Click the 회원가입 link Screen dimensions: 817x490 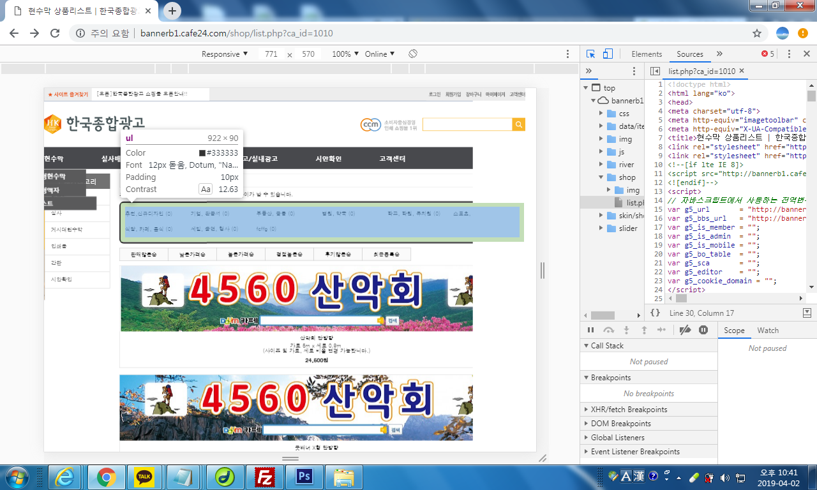[453, 94]
